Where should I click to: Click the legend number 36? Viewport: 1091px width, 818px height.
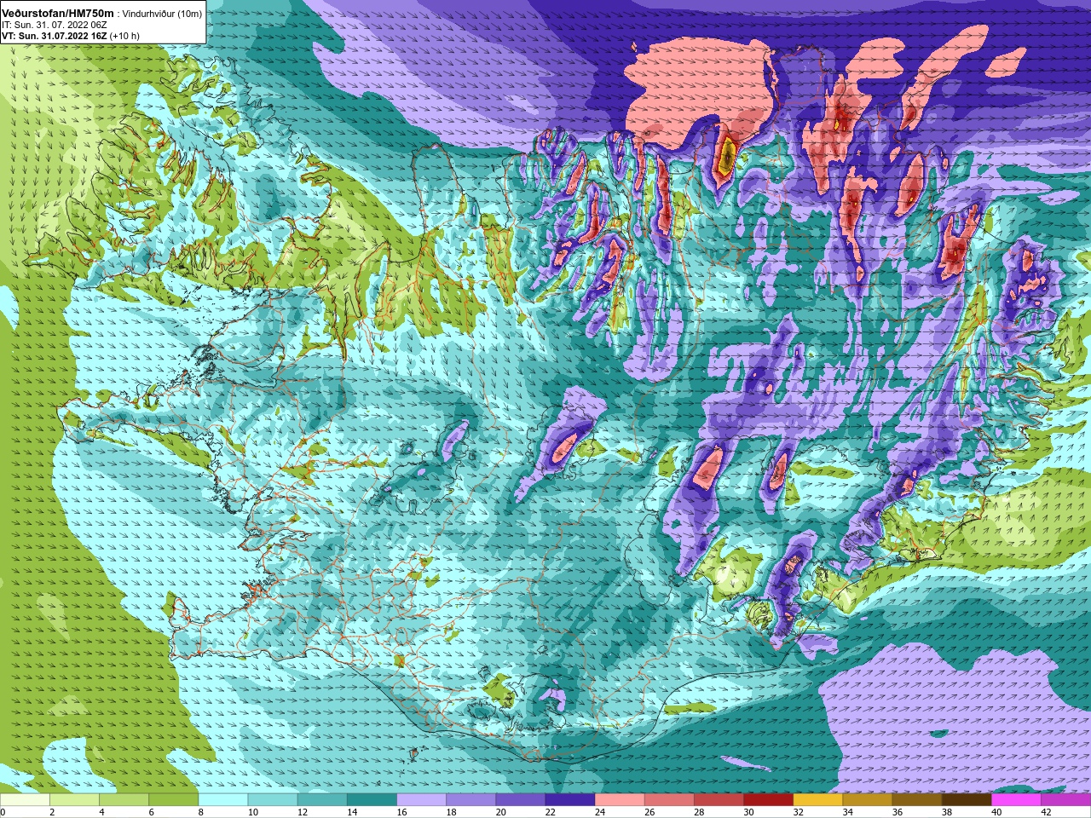tap(897, 812)
